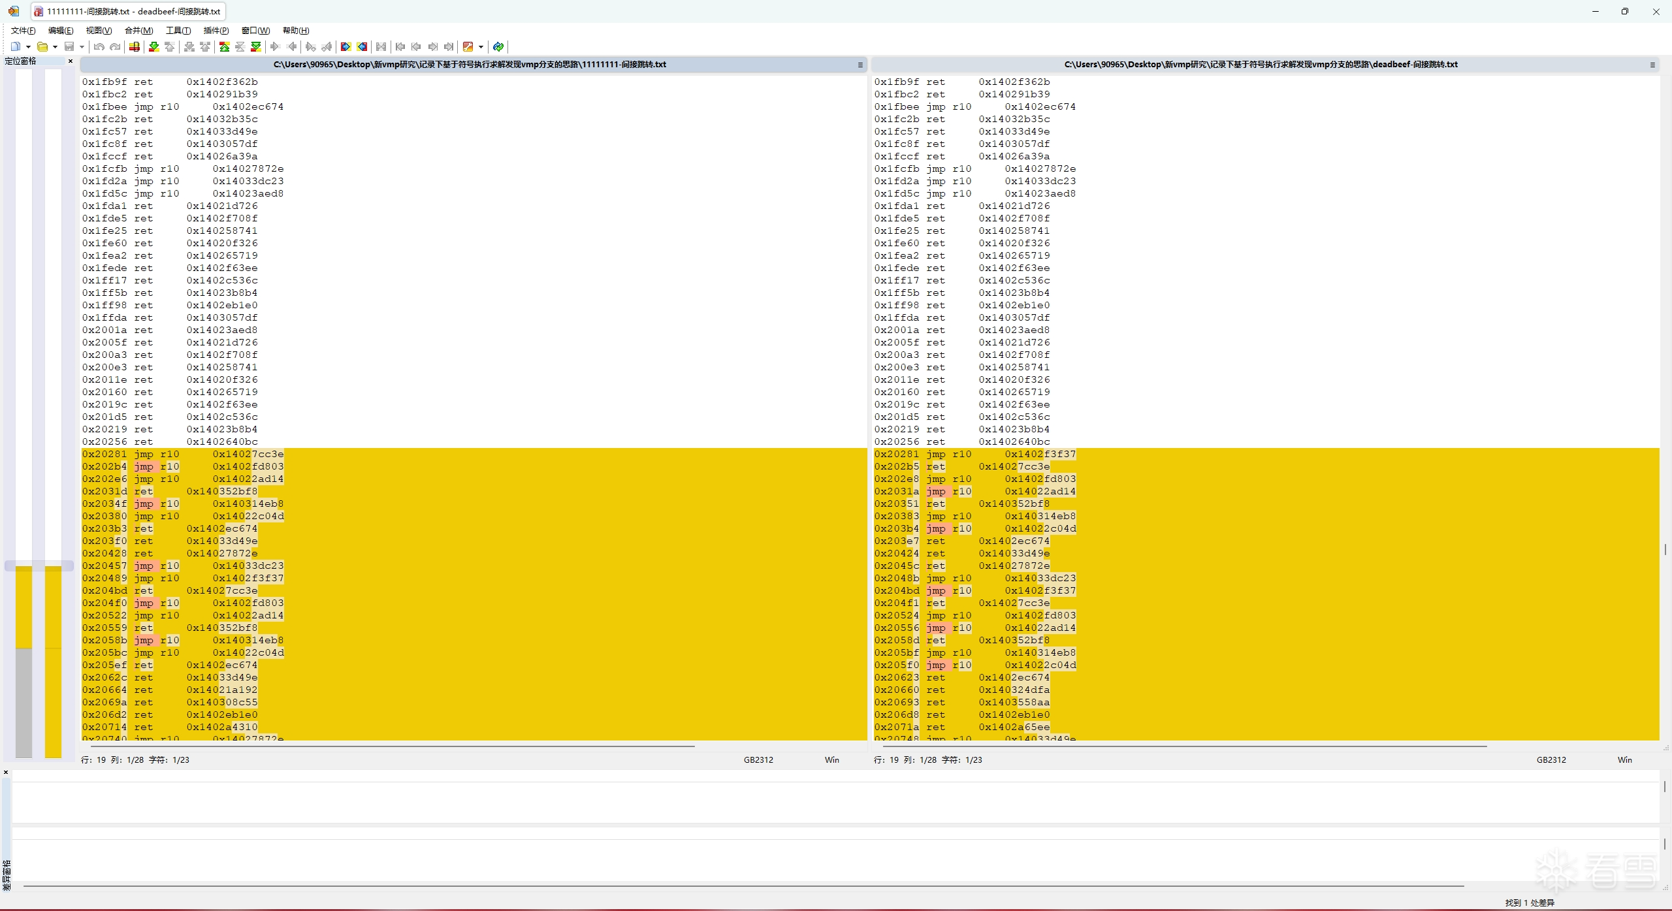The height and width of the screenshot is (911, 1672).
Task: Click left pane horizontal scrollbar
Action: [392, 745]
